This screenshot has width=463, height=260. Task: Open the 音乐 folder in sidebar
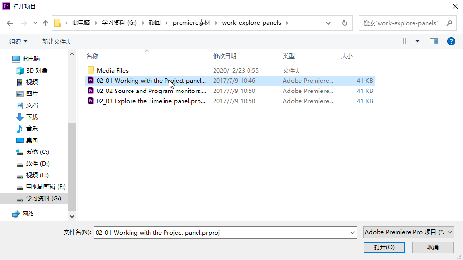(x=32, y=129)
